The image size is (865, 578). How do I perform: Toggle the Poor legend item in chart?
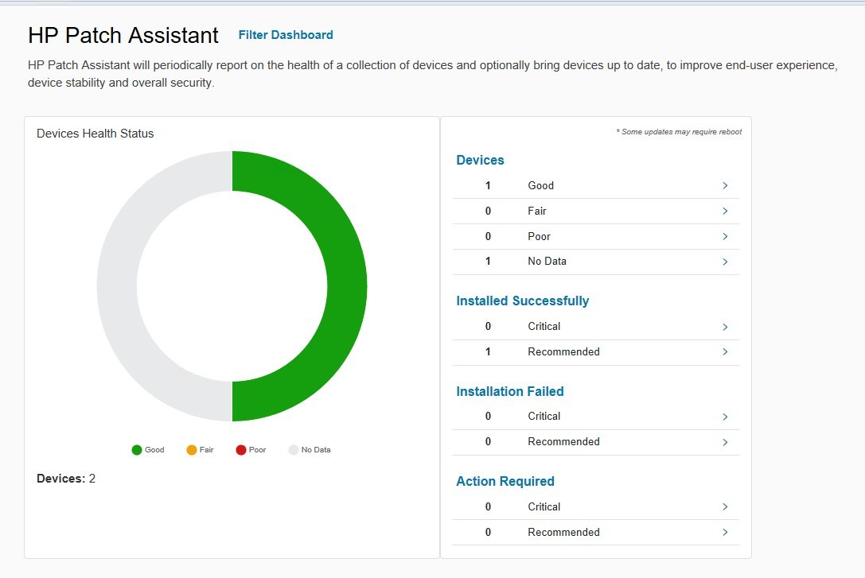pyautogui.click(x=251, y=450)
